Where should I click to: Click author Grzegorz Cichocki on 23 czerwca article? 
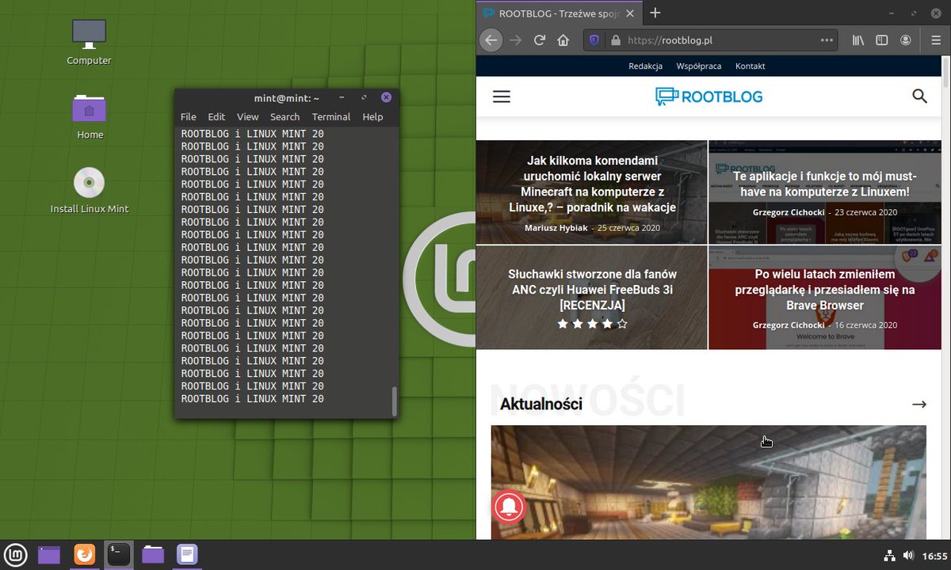789,213
